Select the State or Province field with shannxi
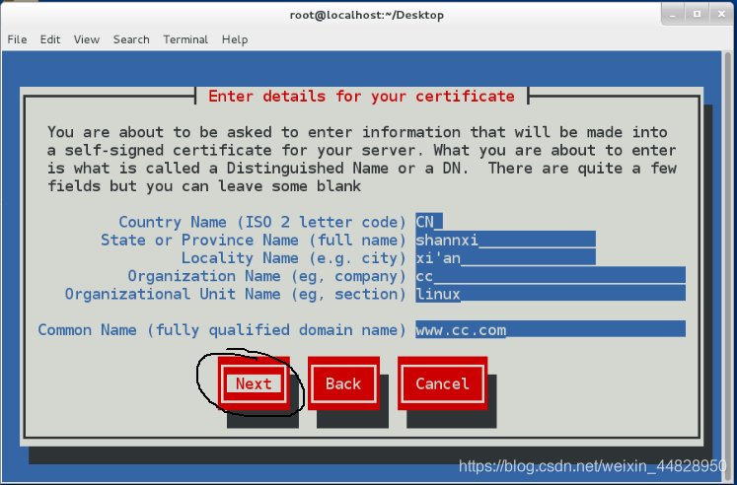 point(505,240)
